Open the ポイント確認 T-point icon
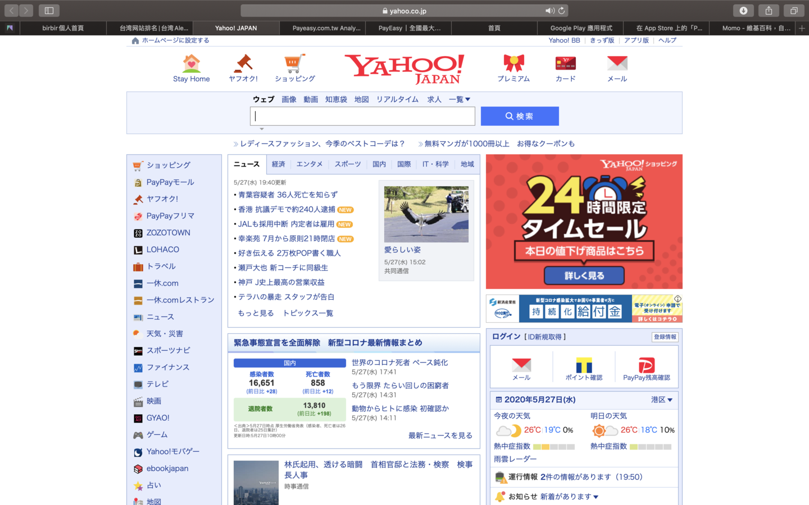The height and width of the screenshot is (505, 809). 584,365
